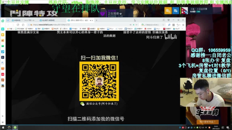Image resolution: width=232 pixels, height=130 pixels.
Task: Click the orange loot box button bottom right
Action: (x=208, y=122)
